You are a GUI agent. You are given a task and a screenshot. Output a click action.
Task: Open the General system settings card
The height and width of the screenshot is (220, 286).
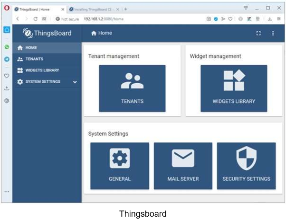pyautogui.click(x=120, y=166)
